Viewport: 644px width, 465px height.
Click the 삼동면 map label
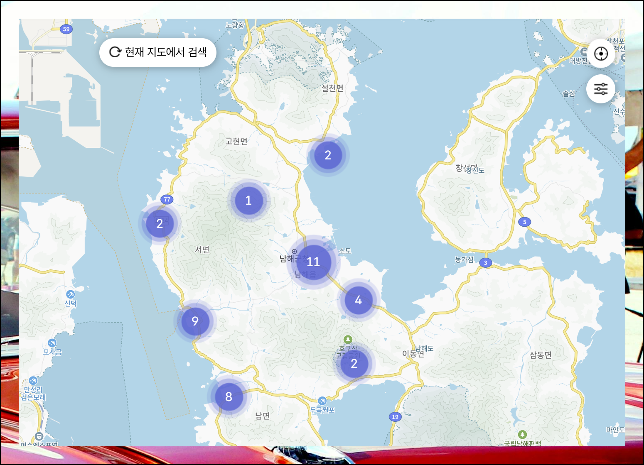541,355
